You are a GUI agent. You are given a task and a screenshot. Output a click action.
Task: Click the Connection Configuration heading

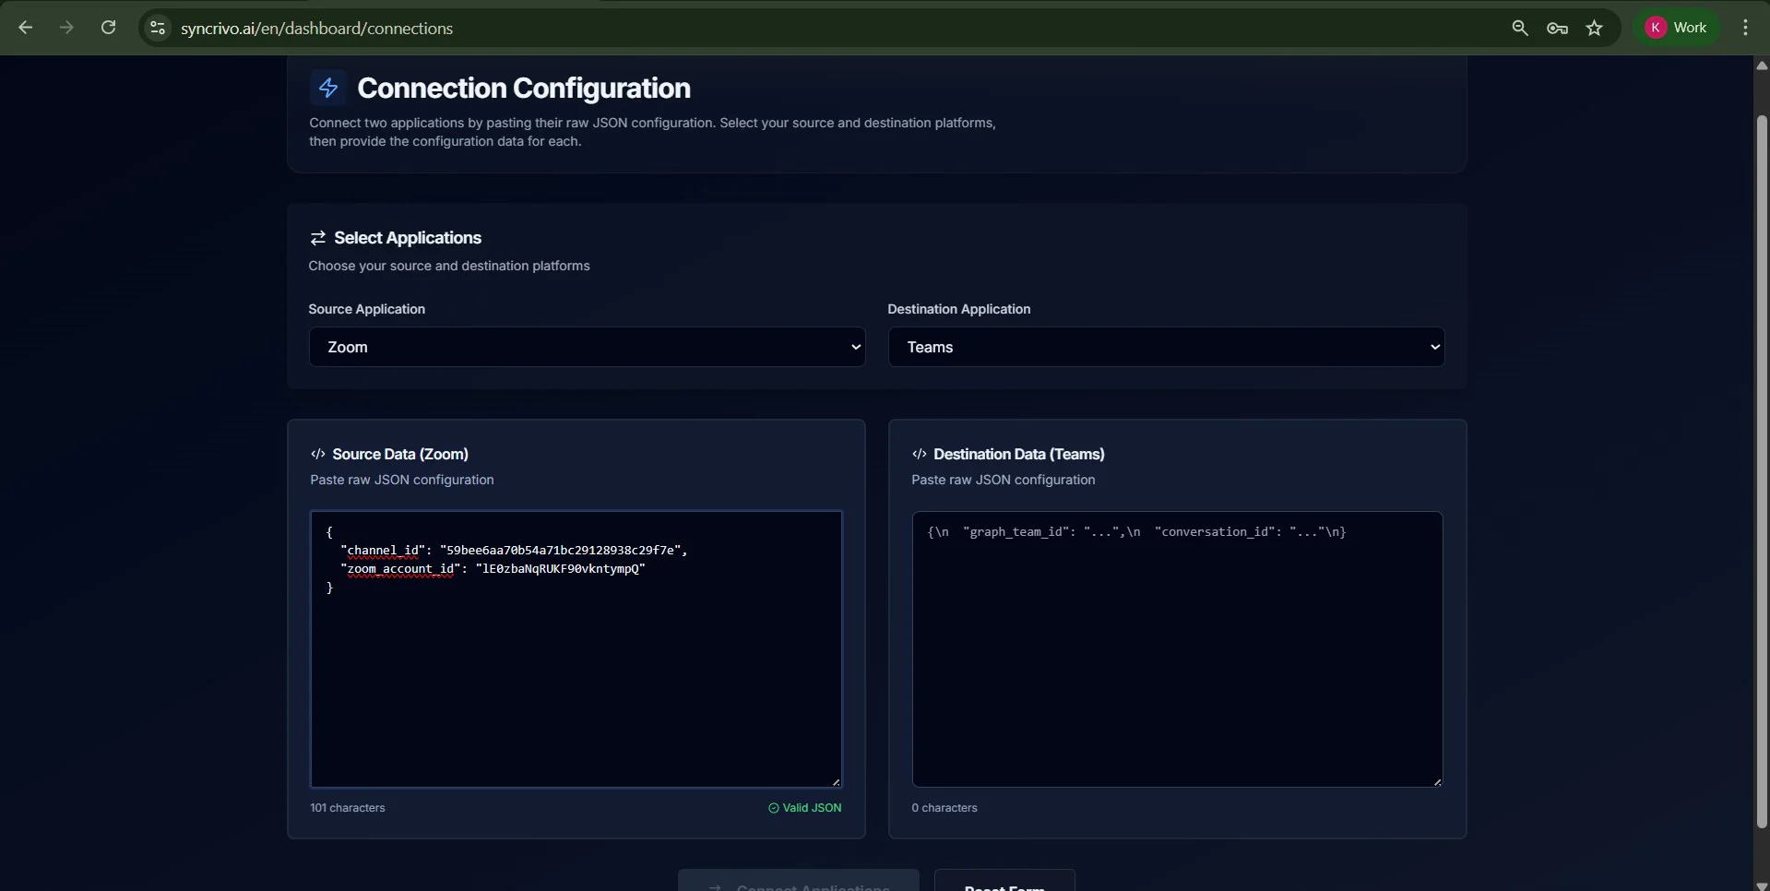[x=524, y=89]
